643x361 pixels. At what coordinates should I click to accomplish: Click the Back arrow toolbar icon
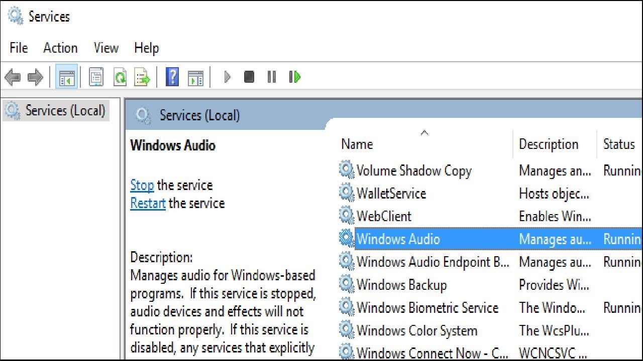point(12,77)
